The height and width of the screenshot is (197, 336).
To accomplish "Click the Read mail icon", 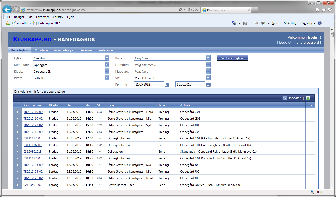I will click(256, 23).
